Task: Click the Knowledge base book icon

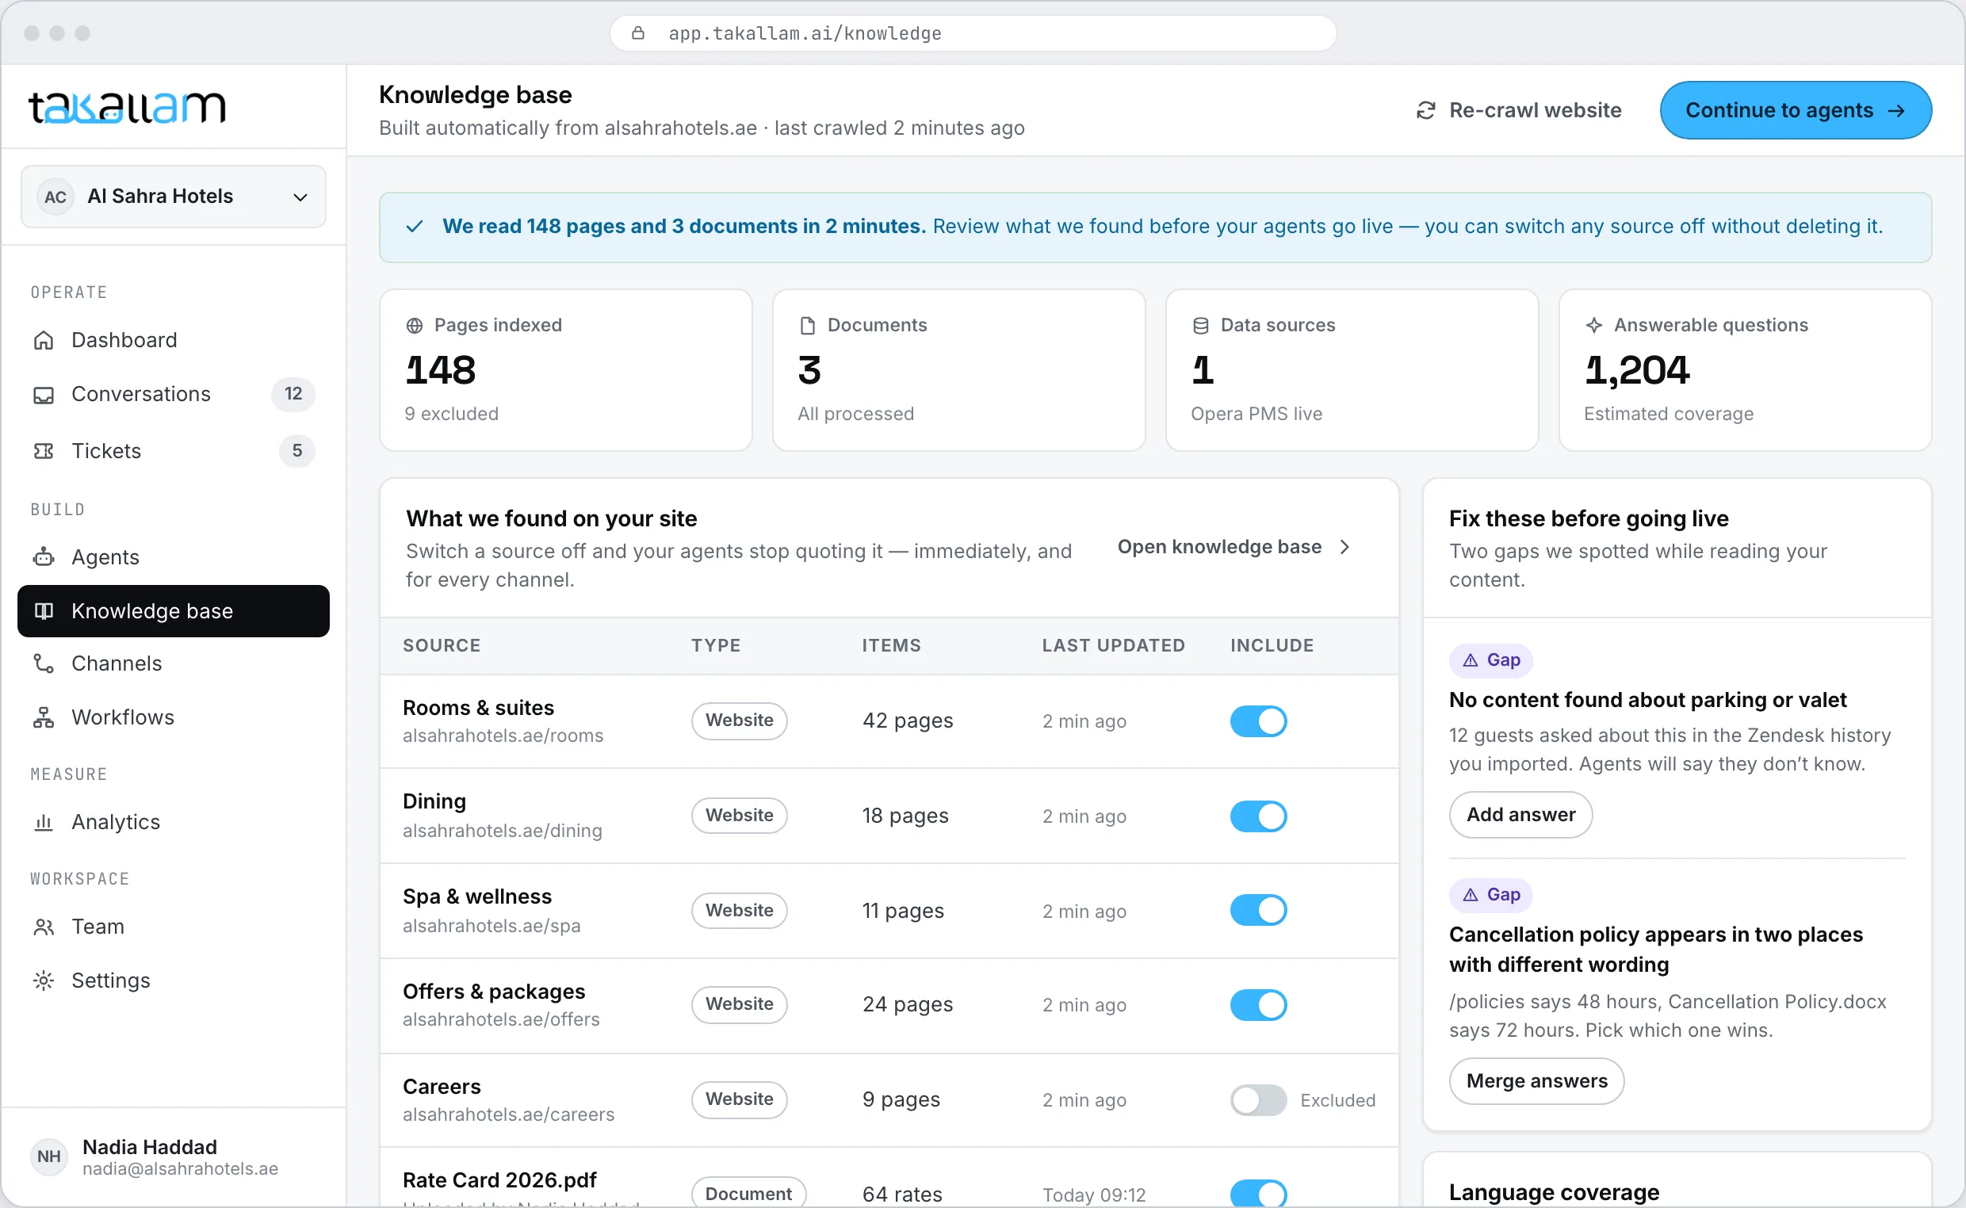Action: [44, 611]
